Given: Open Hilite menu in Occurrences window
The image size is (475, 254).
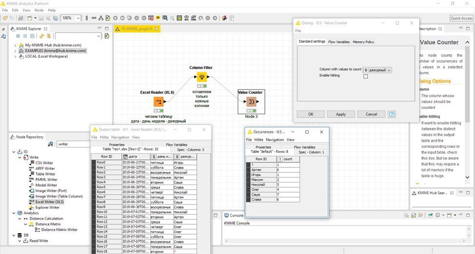Looking at the screenshot, I should 258,140.
